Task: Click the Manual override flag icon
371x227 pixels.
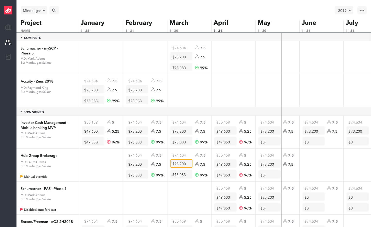Action: [22, 176]
